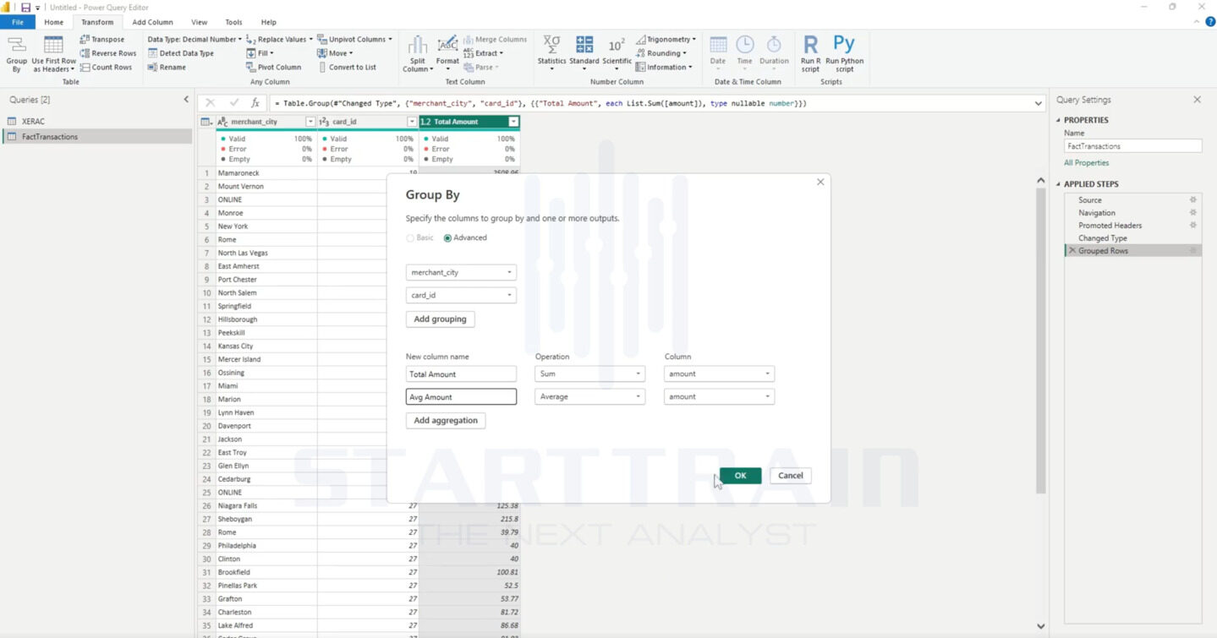Open the card_id grouping dropdown
This screenshot has width=1217, height=638.
click(461, 296)
